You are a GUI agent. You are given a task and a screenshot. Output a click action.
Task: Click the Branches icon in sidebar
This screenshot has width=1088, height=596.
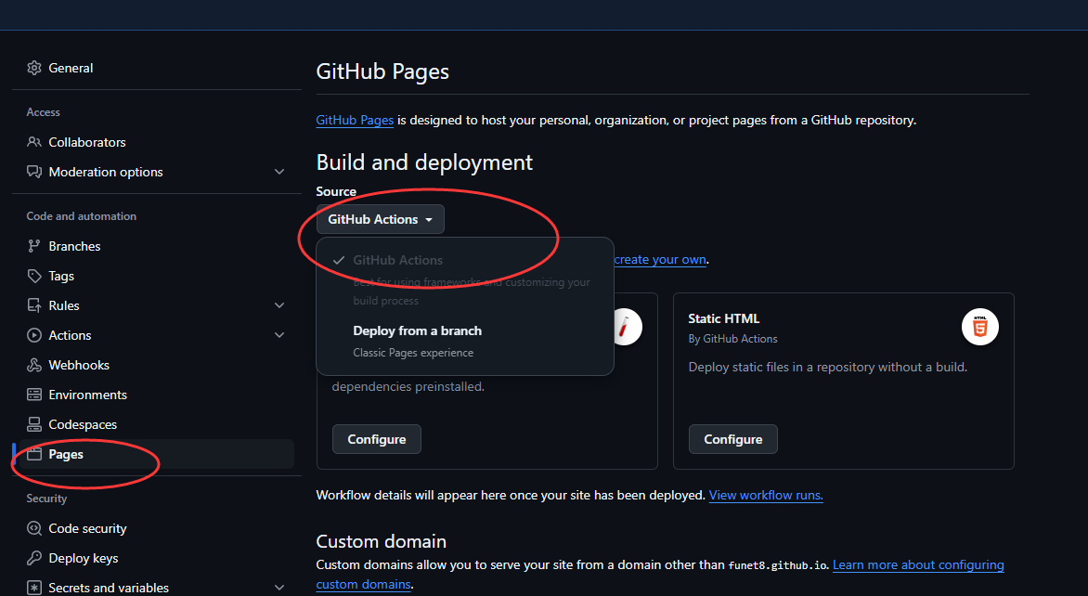coord(34,246)
